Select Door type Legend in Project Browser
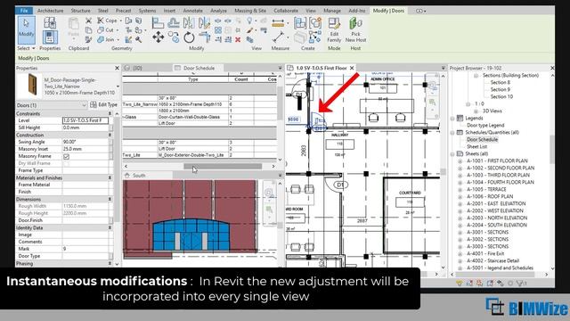This screenshot has height=321, width=570. click(x=485, y=125)
